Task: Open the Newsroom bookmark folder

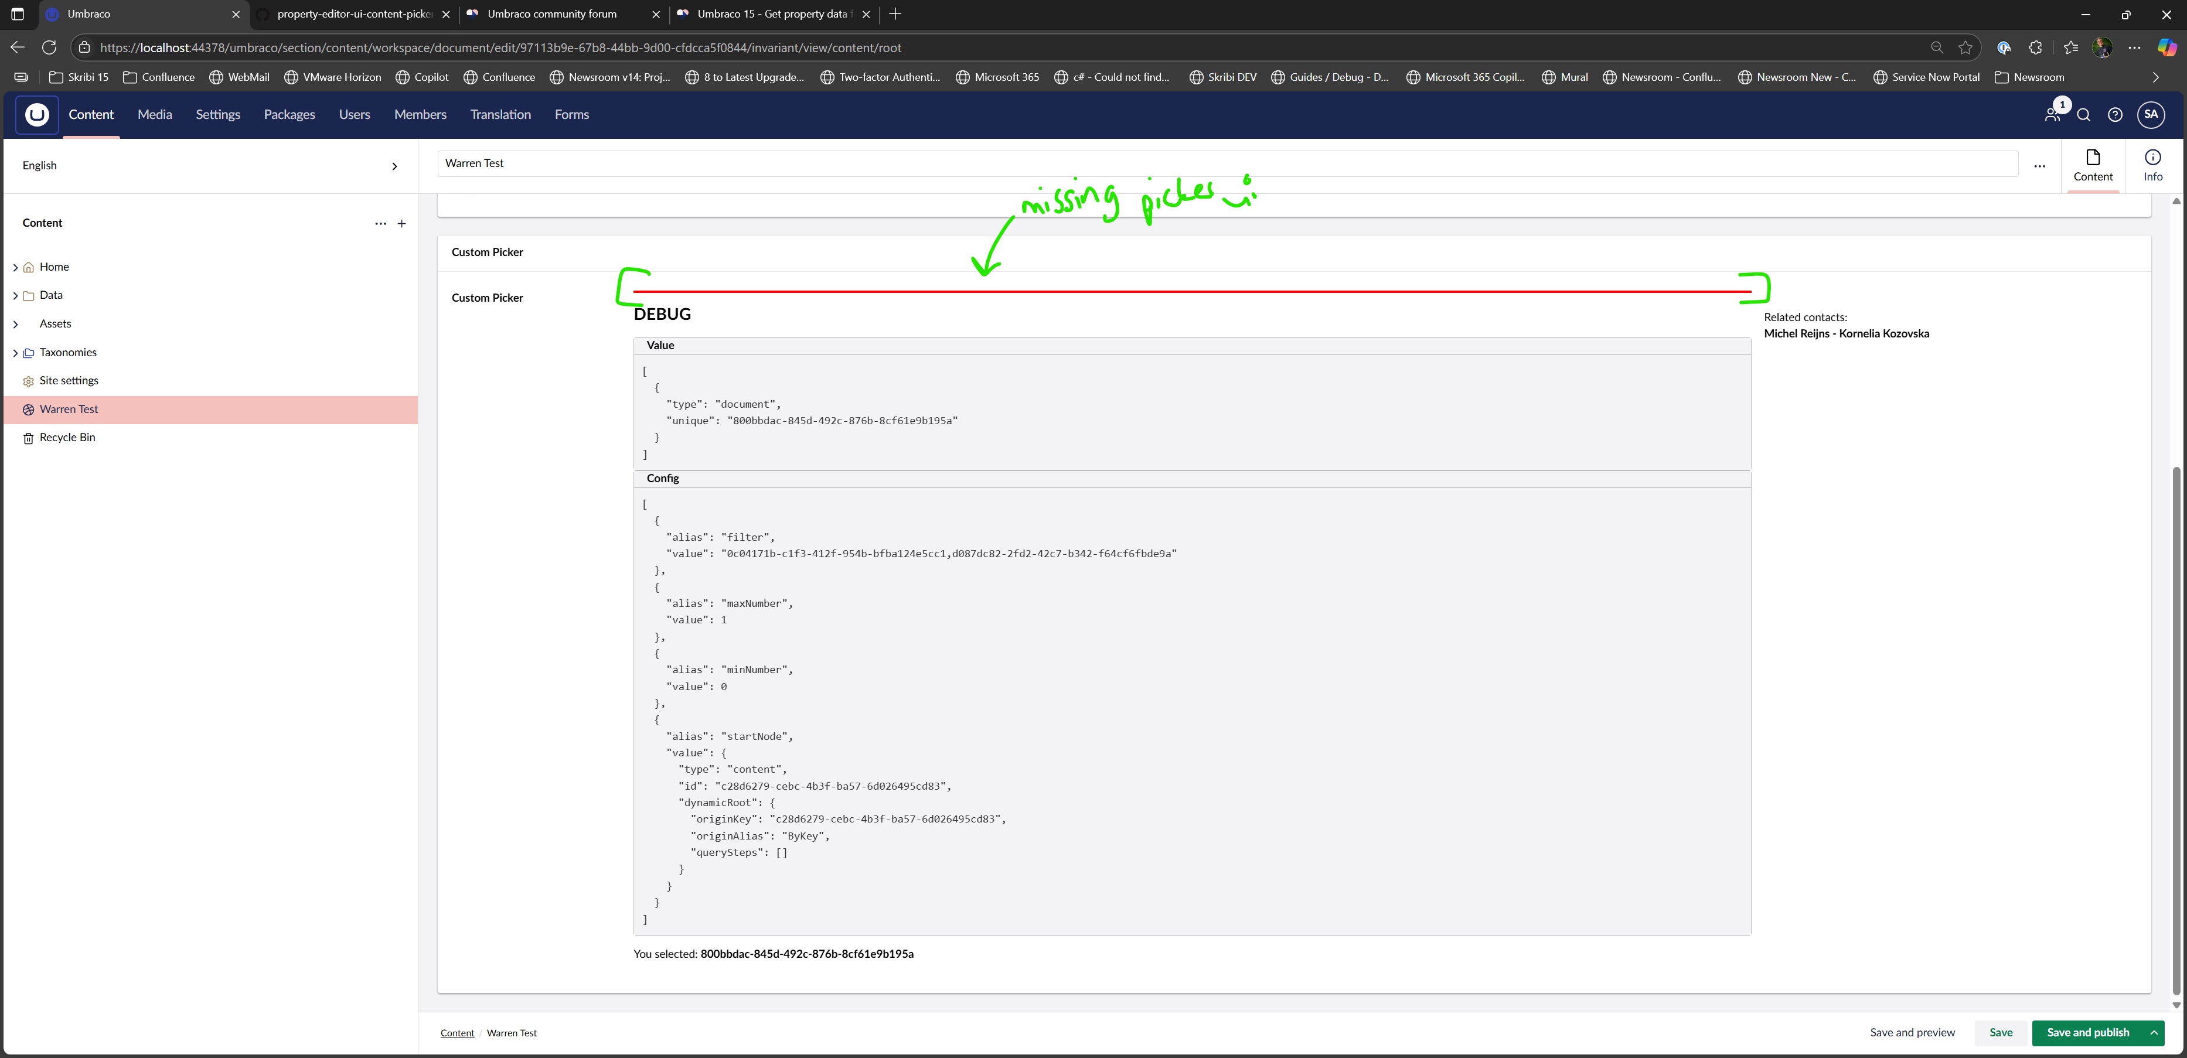Action: pyautogui.click(x=2029, y=77)
